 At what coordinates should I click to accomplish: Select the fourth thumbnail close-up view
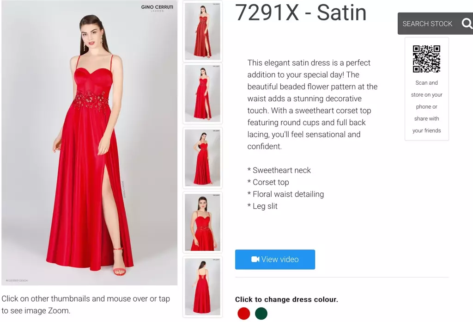click(x=202, y=222)
